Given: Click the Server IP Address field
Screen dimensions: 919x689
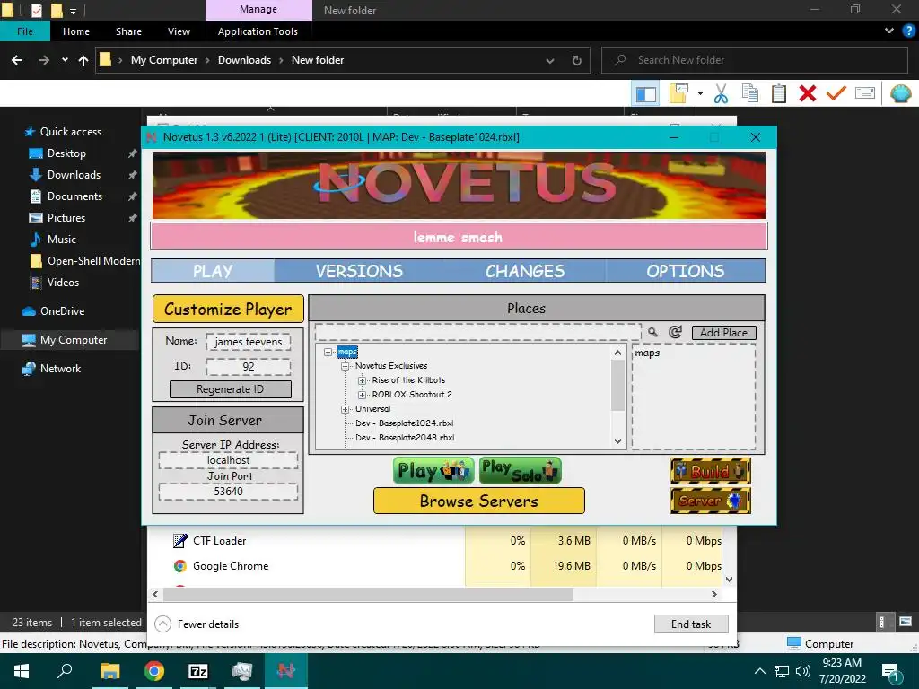Looking at the screenshot, I should [228, 460].
